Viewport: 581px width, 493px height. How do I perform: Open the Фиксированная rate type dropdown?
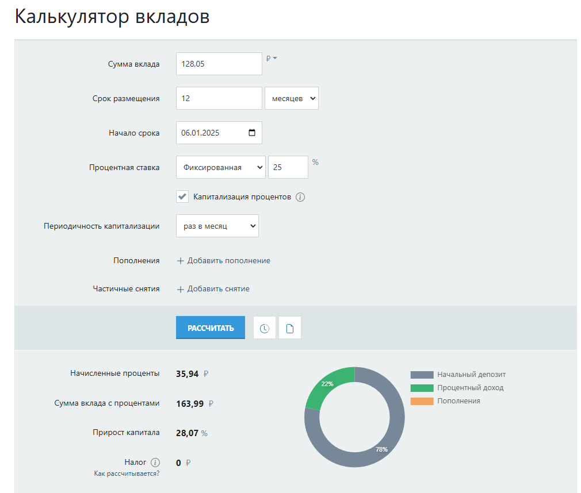click(220, 168)
